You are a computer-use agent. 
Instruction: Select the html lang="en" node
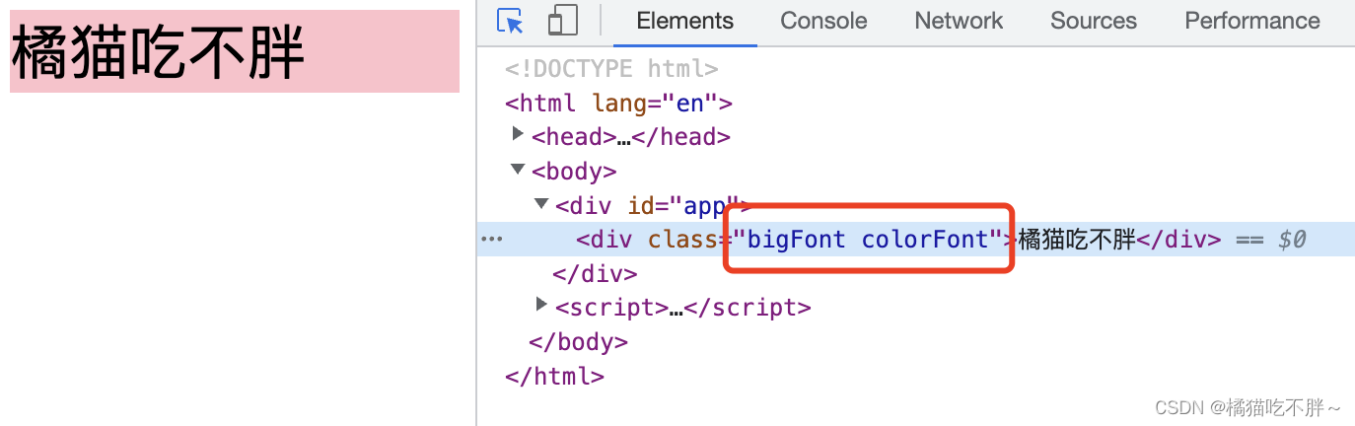pos(618,103)
